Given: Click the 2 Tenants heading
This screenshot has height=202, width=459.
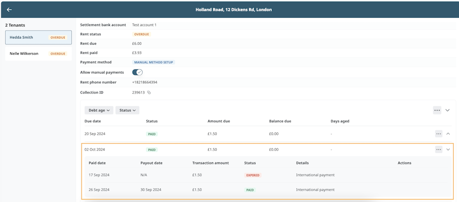Looking at the screenshot, I should point(15,25).
